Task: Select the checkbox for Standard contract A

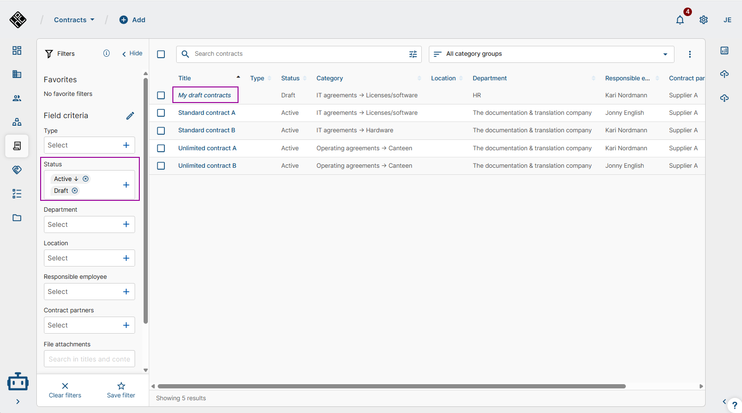Action: 161,113
